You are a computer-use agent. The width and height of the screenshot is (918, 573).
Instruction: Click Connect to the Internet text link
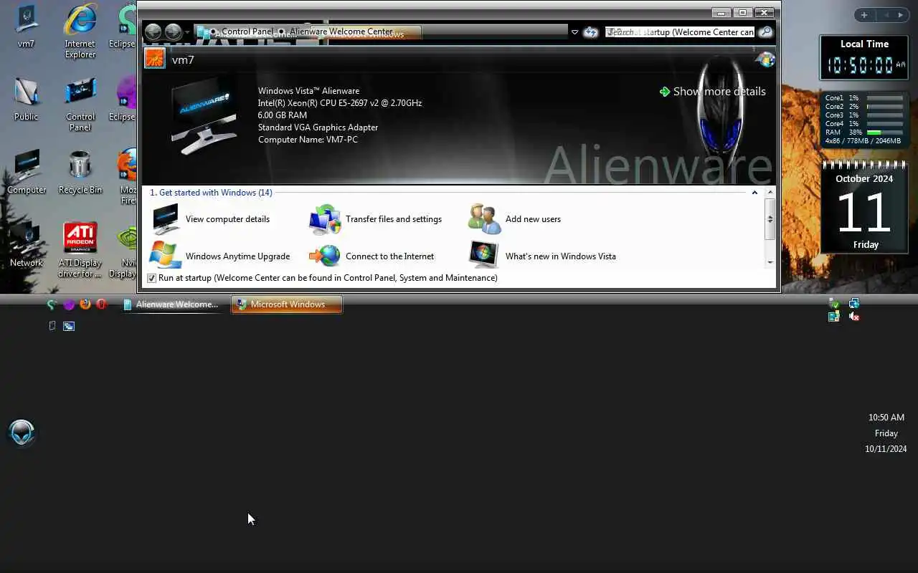(389, 256)
